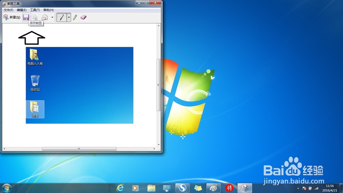Open Windows Explorer folder on the taskbar
Screen dimensions: 343x193
[151, 188]
